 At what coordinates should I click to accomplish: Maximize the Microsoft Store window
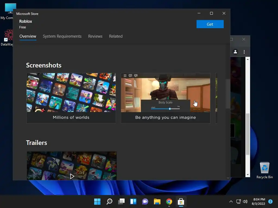click(x=211, y=13)
